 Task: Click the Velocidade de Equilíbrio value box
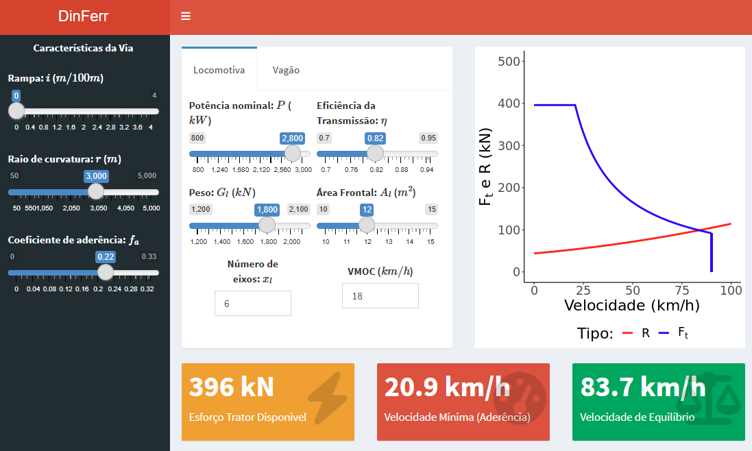658,402
